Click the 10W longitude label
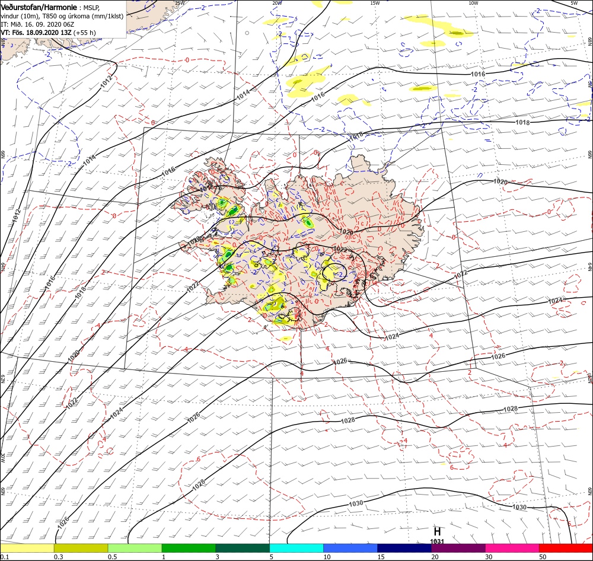This screenshot has height=561, width=593. click(x=473, y=3)
